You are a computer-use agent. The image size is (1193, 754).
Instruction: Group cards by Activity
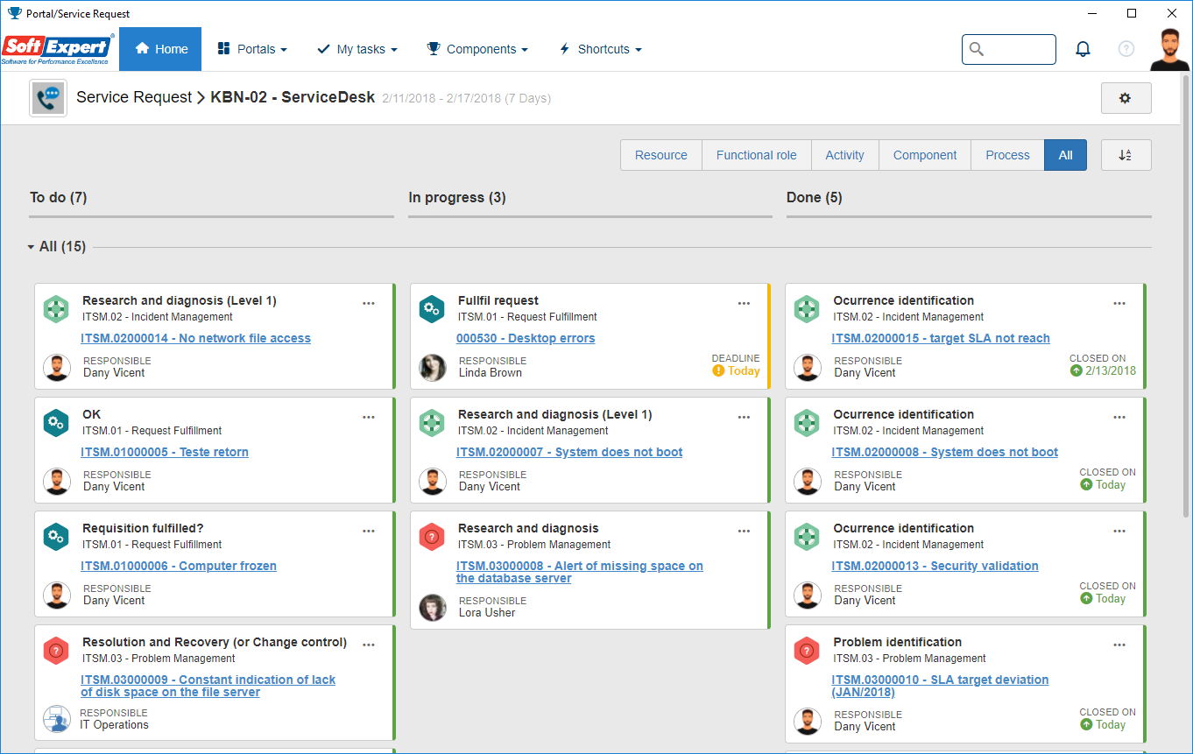(845, 155)
